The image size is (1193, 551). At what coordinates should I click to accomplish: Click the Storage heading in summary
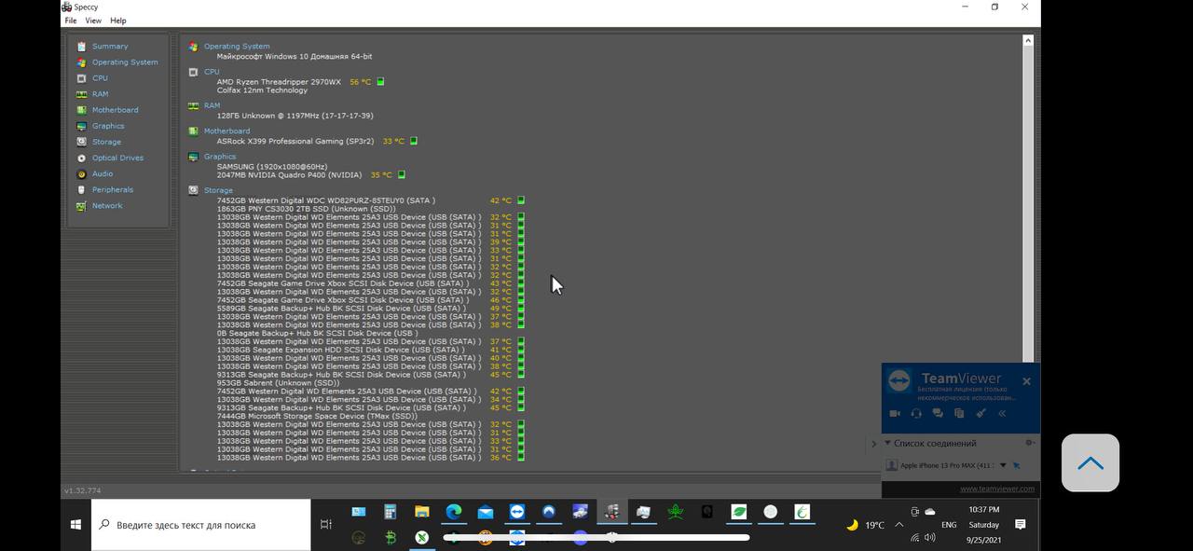point(218,190)
